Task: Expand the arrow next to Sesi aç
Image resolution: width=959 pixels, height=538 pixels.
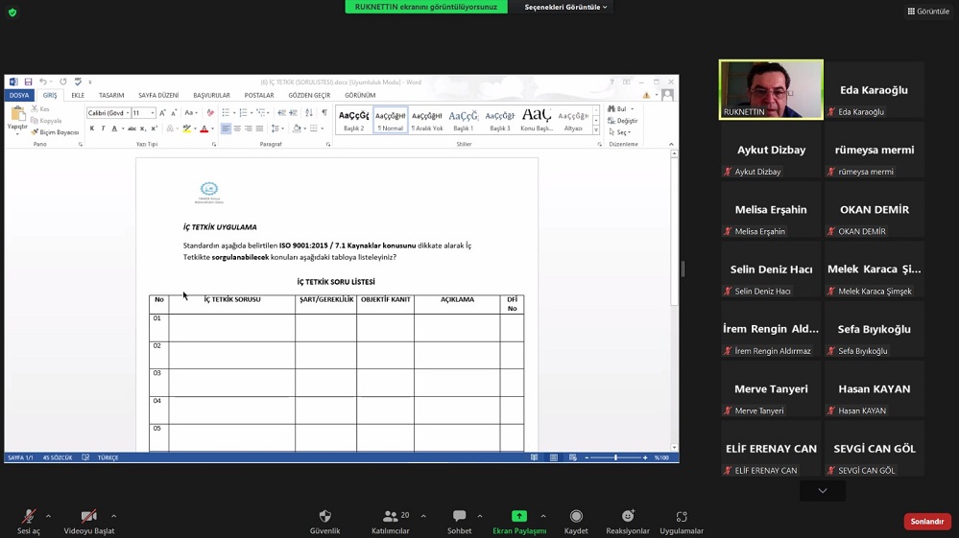Action: (x=48, y=516)
